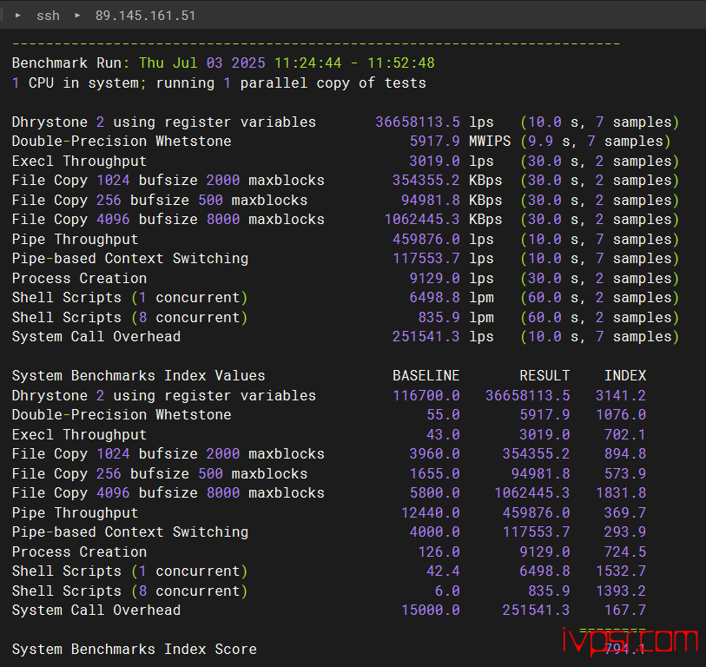Click the Process Creation baseline 126.0
The image size is (706, 667).
[439, 552]
